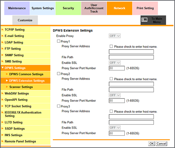
Task: Open TCP Socket Setting in sidebar
Action: (25, 106)
